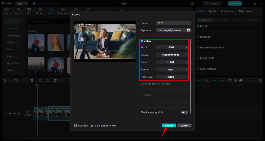Enable Reduce image noise checkbox
The height and width of the screenshot is (141, 265).
coord(198,47)
